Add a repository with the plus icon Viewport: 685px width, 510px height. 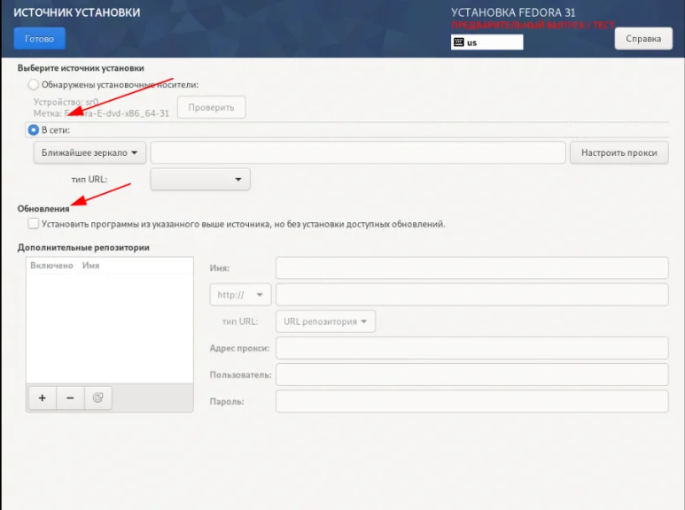(43, 398)
